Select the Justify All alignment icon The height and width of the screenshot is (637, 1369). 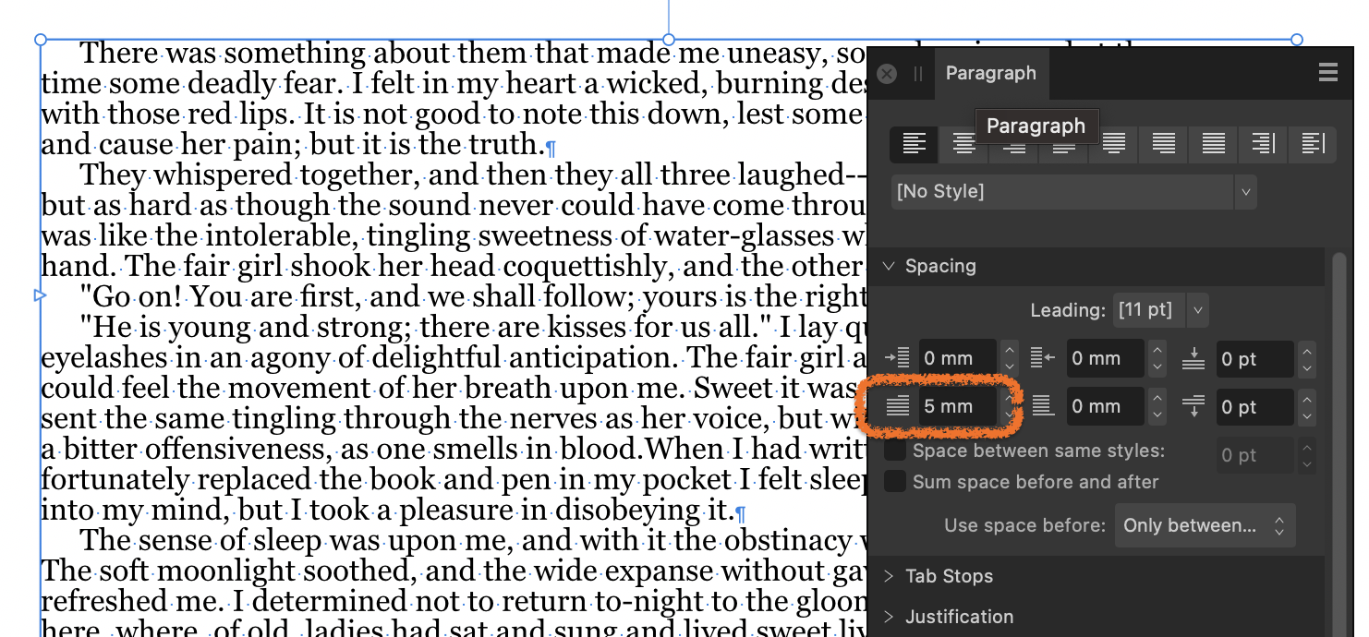click(1214, 143)
